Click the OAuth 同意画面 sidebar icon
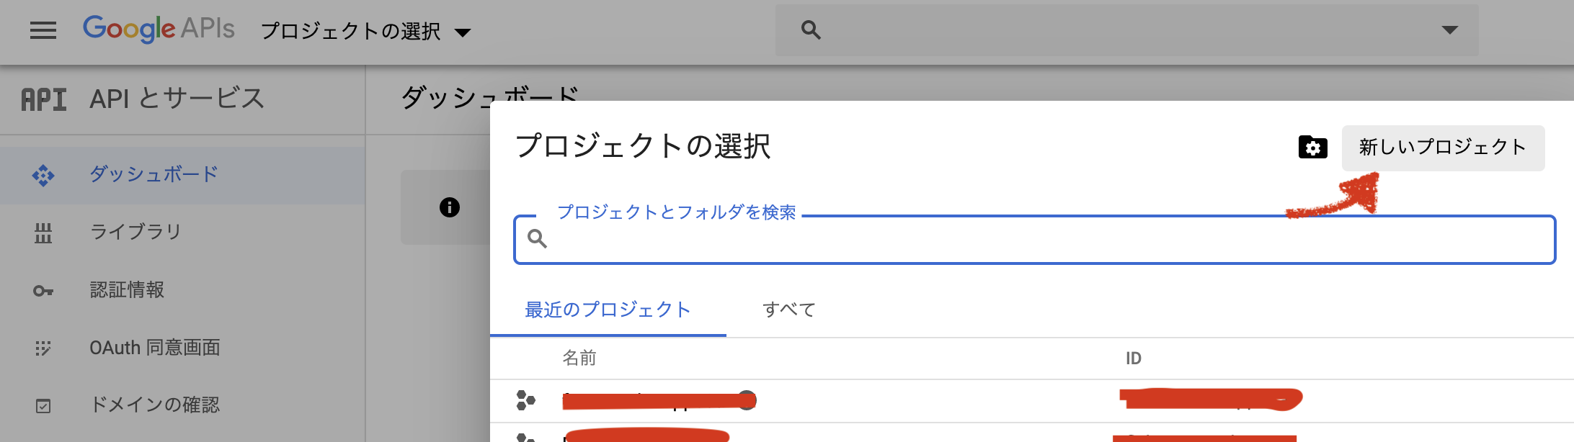Viewport: 1574px width, 442px height. 43,348
